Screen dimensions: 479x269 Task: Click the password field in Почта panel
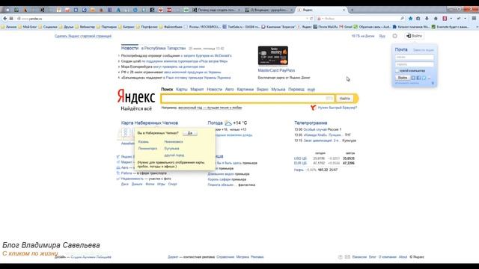click(414, 64)
